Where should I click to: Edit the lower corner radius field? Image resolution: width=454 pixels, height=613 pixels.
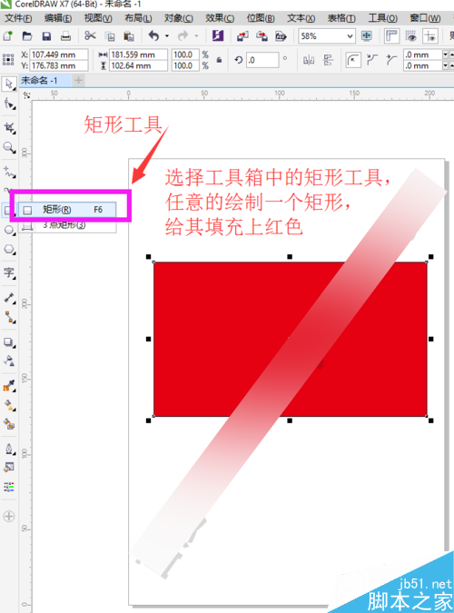coord(423,65)
